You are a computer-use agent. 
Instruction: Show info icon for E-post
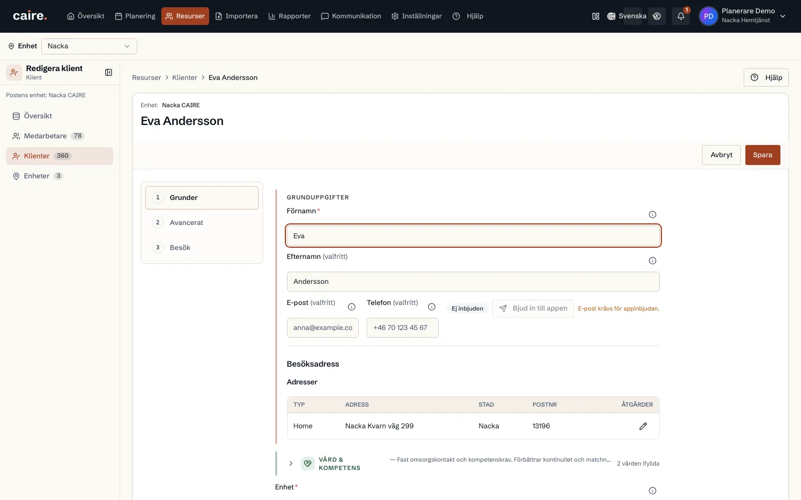click(352, 307)
